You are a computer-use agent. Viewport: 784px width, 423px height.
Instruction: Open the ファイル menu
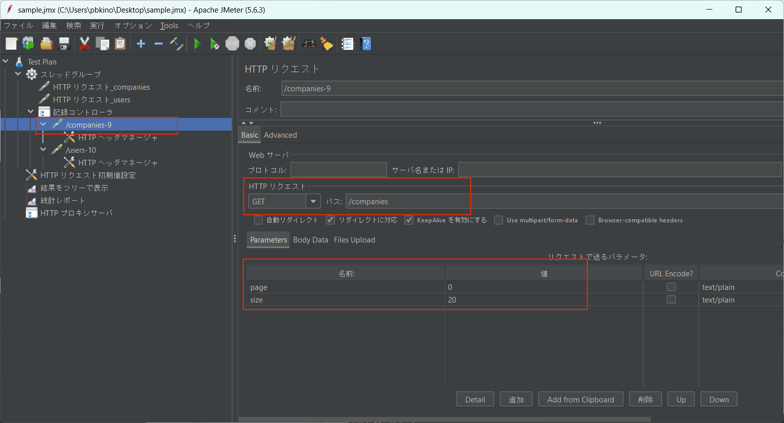pyautogui.click(x=19, y=26)
